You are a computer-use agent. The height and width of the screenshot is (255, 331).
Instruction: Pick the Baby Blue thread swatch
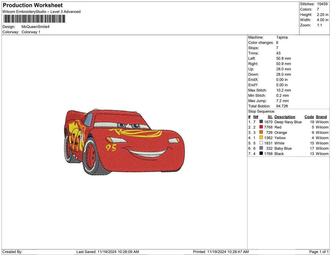pyautogui.click(x=261, y=148)
